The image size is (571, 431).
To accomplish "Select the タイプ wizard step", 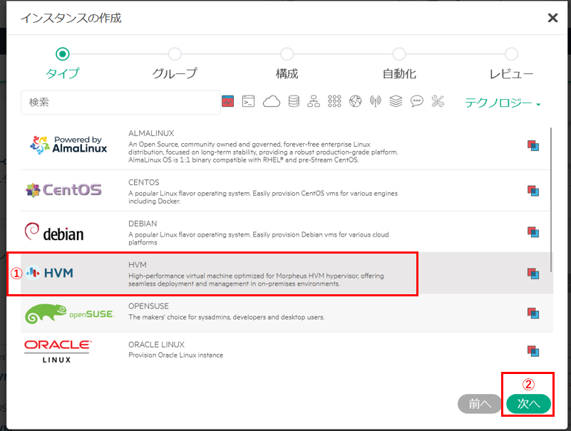I will click(x=62, y=63).
